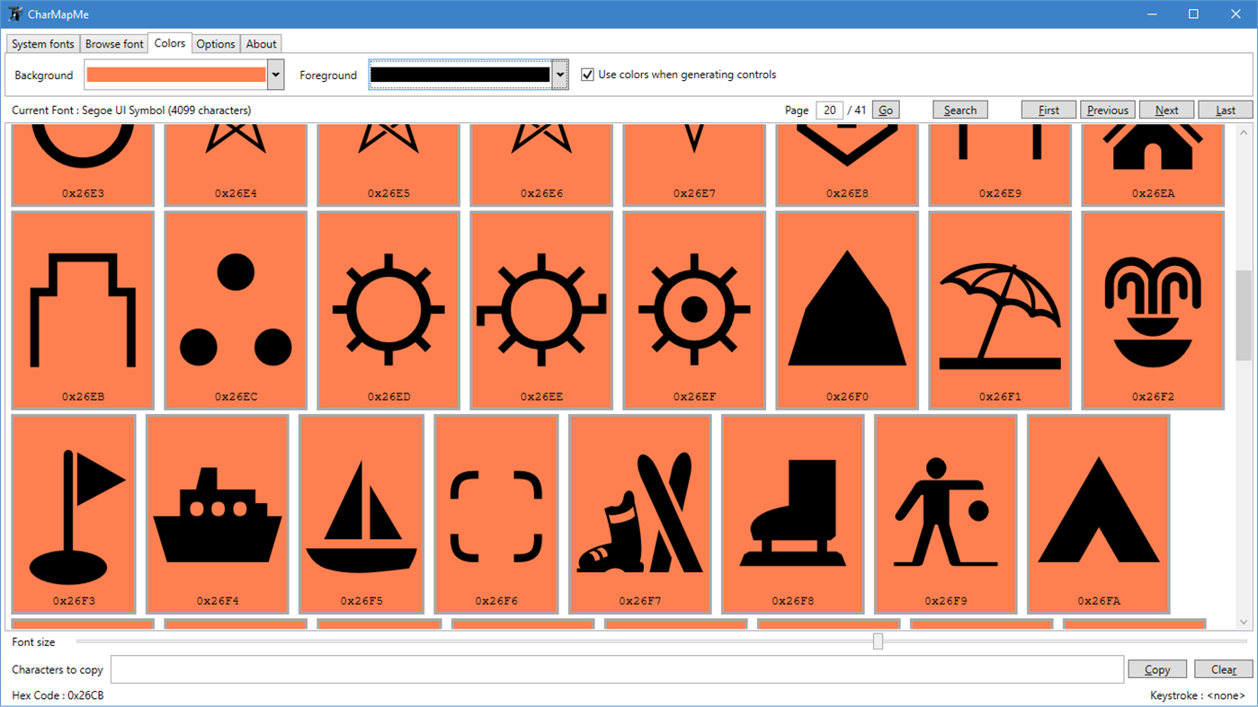Go to the Previous page

tap(1108, 110)
